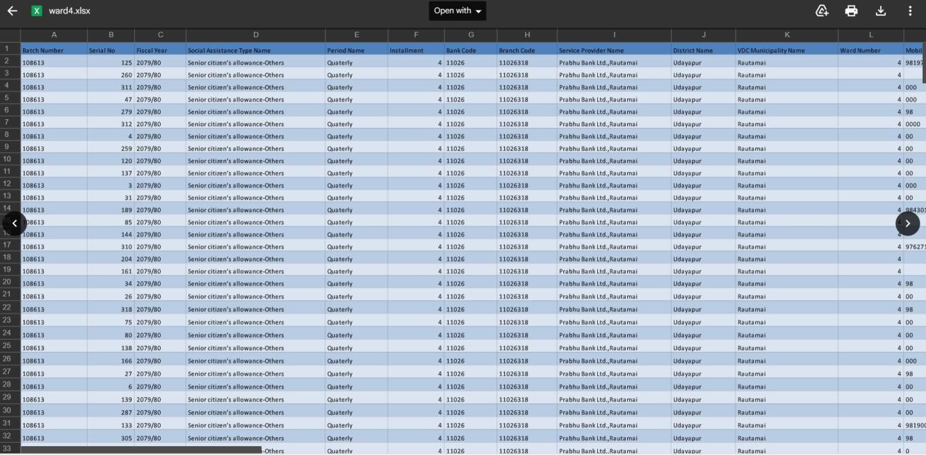
Task: Click 'Prabhu Bank Ltd.,Rautamai' in row 23
Action: 614,322
